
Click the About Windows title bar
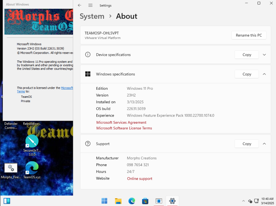(38, 4)
